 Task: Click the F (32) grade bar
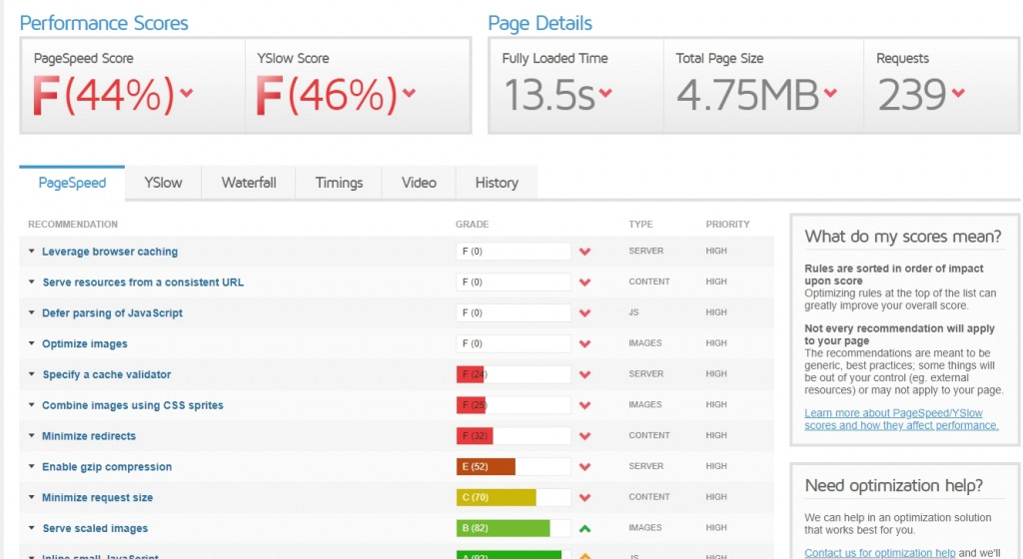513,436
